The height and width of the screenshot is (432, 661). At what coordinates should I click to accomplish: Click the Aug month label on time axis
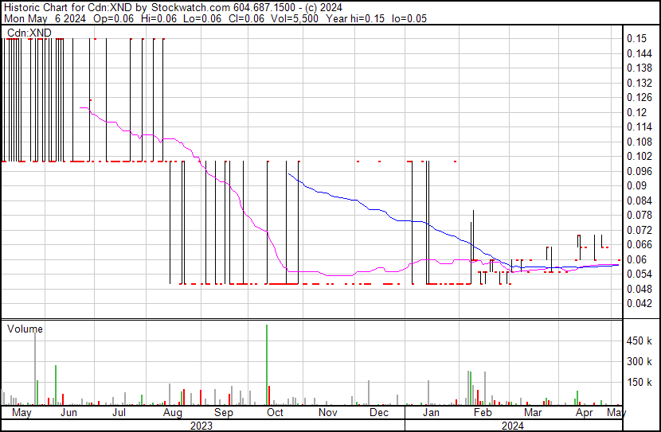tap(172, 413)
